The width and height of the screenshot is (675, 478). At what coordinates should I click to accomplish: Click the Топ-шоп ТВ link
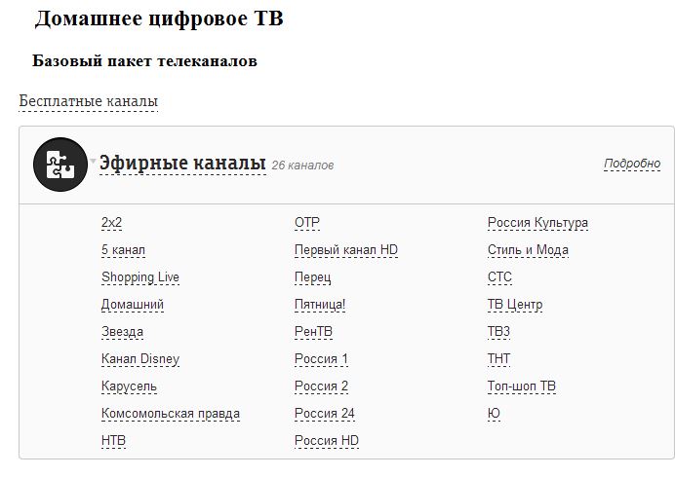coord(522,386)
